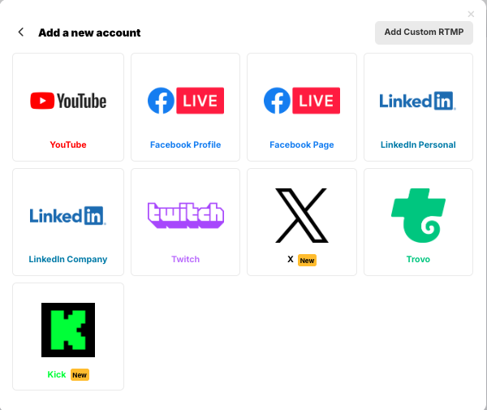Image resolution: width=487 pixels, height=410 pixels.
Task: Choose the black X logo
Action: [302, 215]
